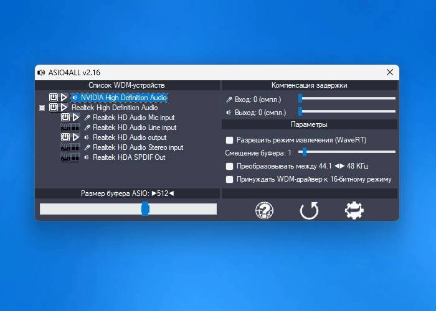Click the Смещение буфера: 1 label
The image size is (436, 311).
[258, 153]
